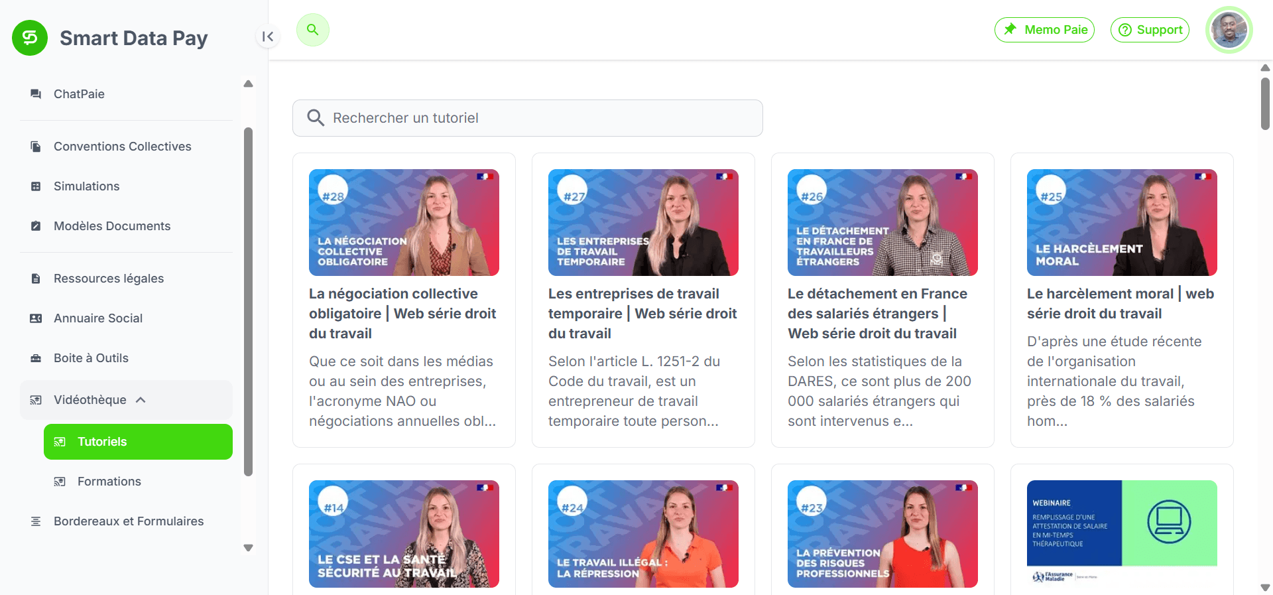The width and height of the screenshot is (1273, 595).
Task: Select the Tutoriels submenu item
Action: 138,442
